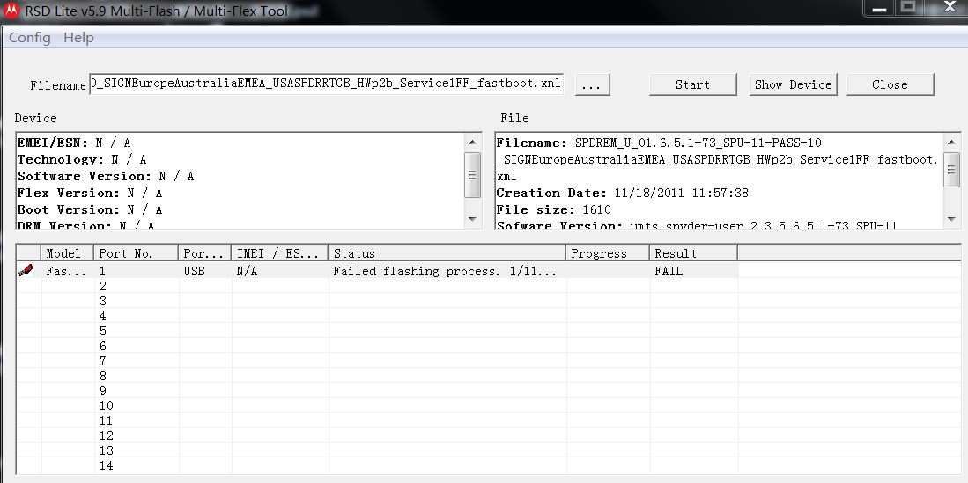
Task: Select the 'Fas...' model cell
Action: tap(66, 271)
